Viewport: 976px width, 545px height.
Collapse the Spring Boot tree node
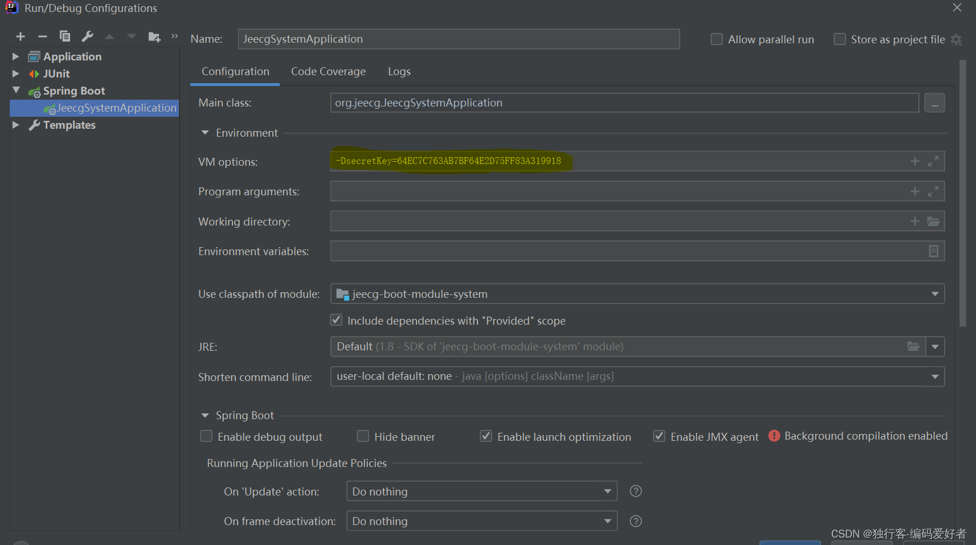[16, 91]
